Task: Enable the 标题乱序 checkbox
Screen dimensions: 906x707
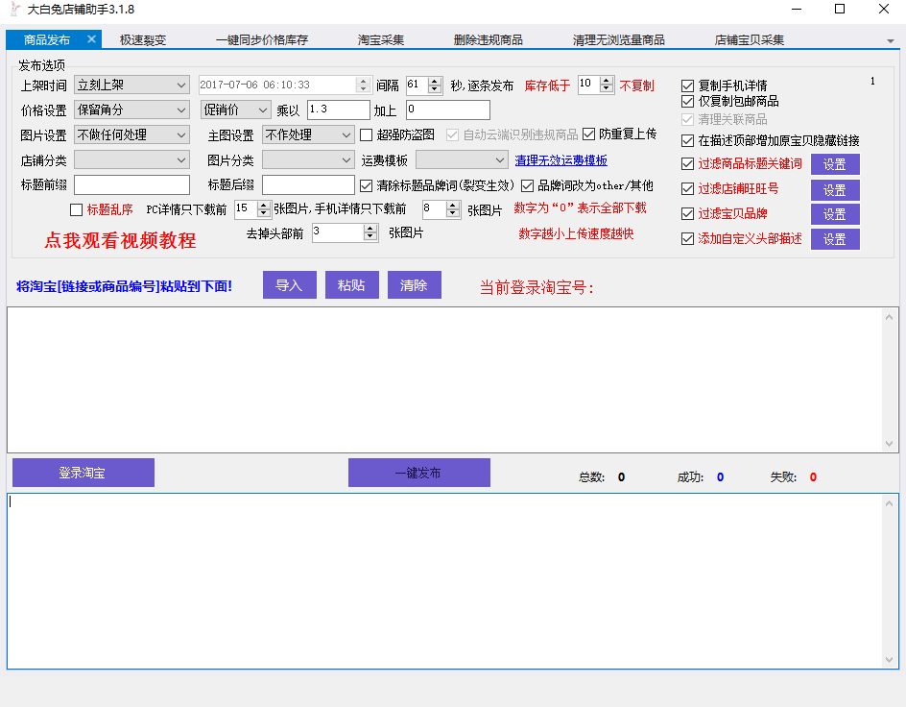Action: (x=74, y=209)
